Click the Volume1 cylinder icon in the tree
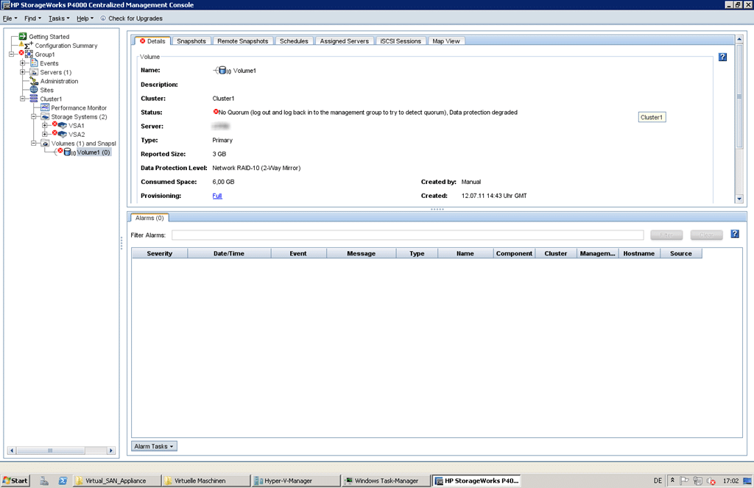The height and width of the screenshot is (488, 754). [x=67, y=152]
